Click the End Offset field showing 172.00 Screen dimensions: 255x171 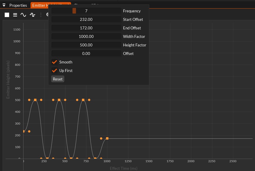tap(86, 28)
